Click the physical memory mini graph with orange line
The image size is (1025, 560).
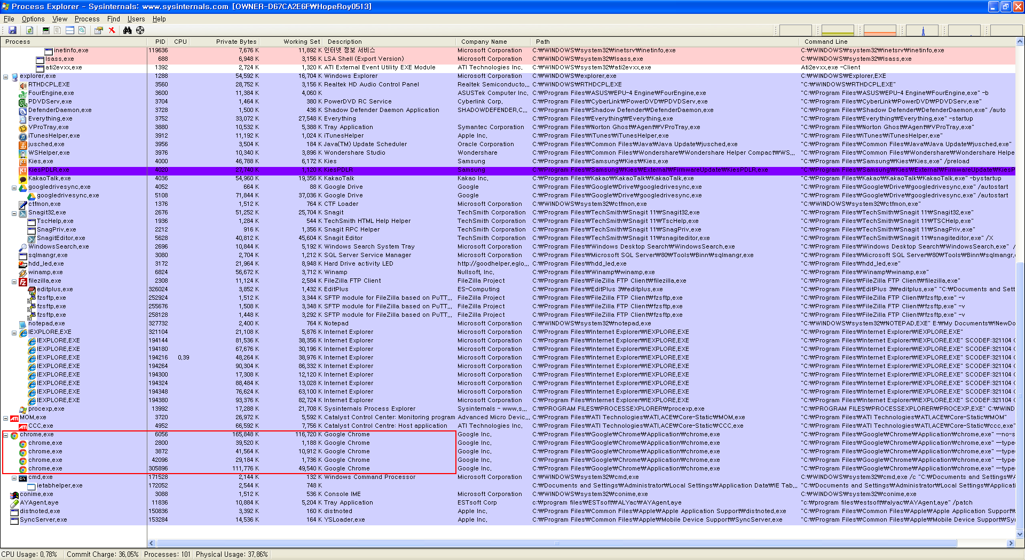coord(880,30)
